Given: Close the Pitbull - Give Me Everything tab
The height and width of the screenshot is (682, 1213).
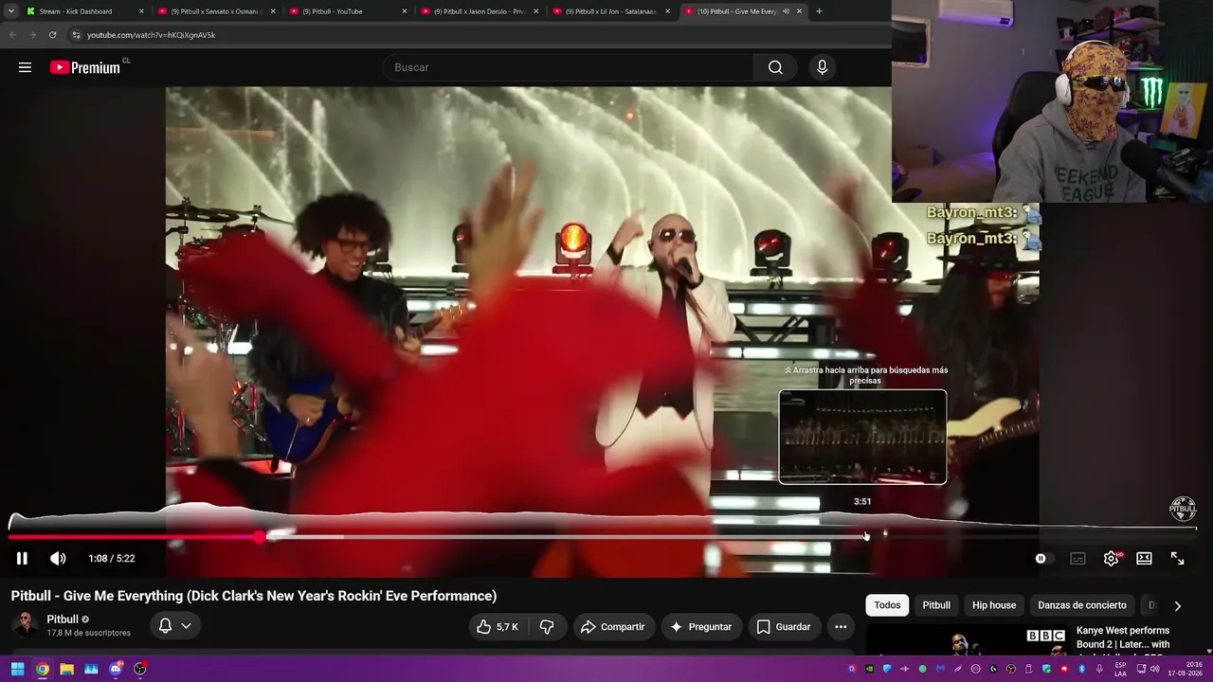Looking at the screenshot, I should (800, 11).
